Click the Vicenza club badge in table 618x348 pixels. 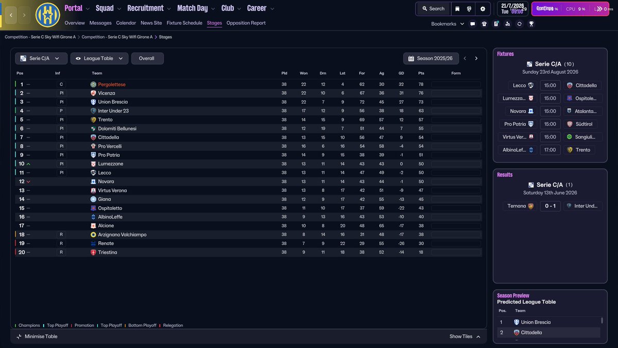click(93, 93)
